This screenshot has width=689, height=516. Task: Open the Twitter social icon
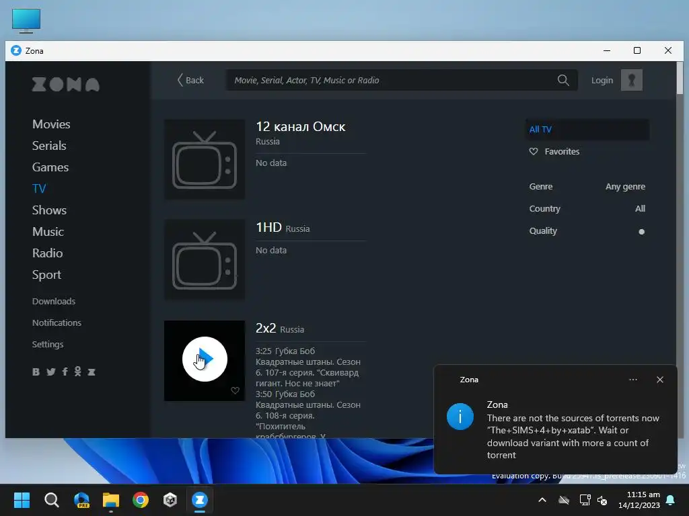(x=51, y=372)
